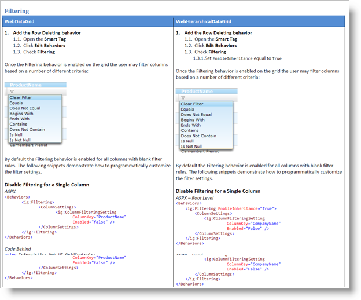Pick Does Not Contain in the WebHierarchicalDataGrid filter menu
The width and height of the screenshot is (361, 300).
198,136
